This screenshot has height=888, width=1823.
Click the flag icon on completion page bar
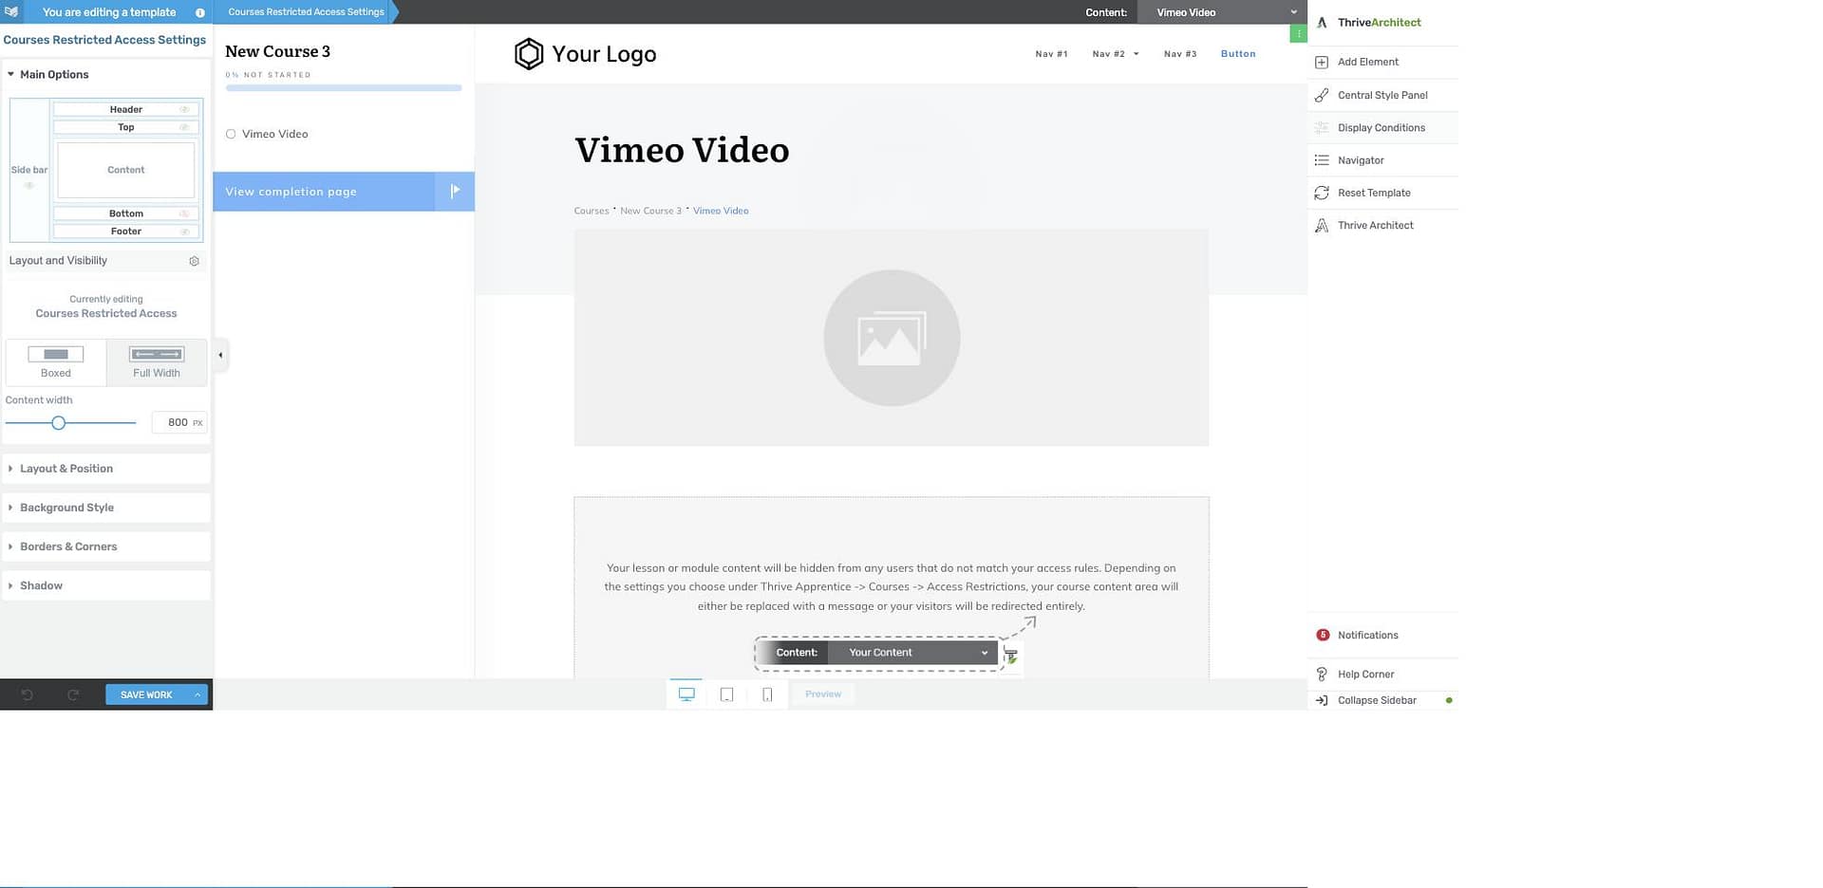click(455, 191)
